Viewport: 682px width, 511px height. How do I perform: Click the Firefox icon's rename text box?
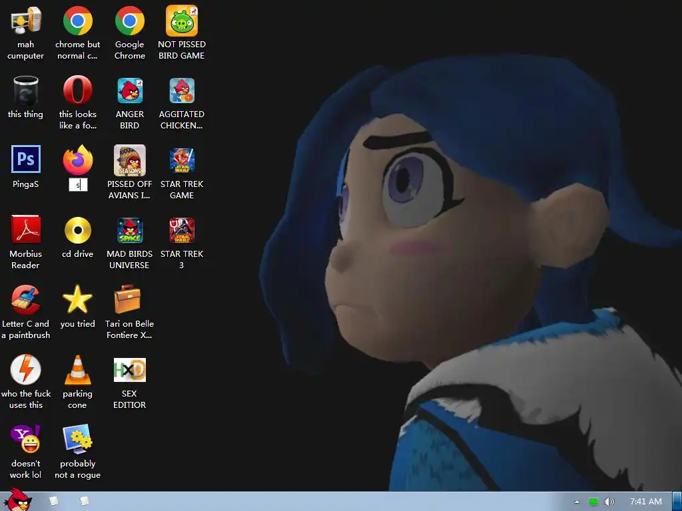79,185
